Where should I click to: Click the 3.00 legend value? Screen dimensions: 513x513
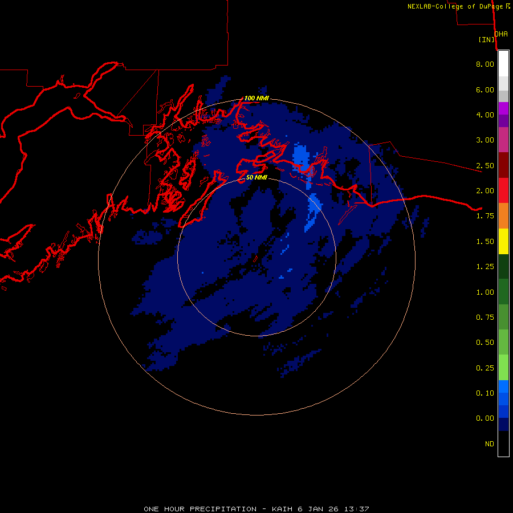coord(485,140)
